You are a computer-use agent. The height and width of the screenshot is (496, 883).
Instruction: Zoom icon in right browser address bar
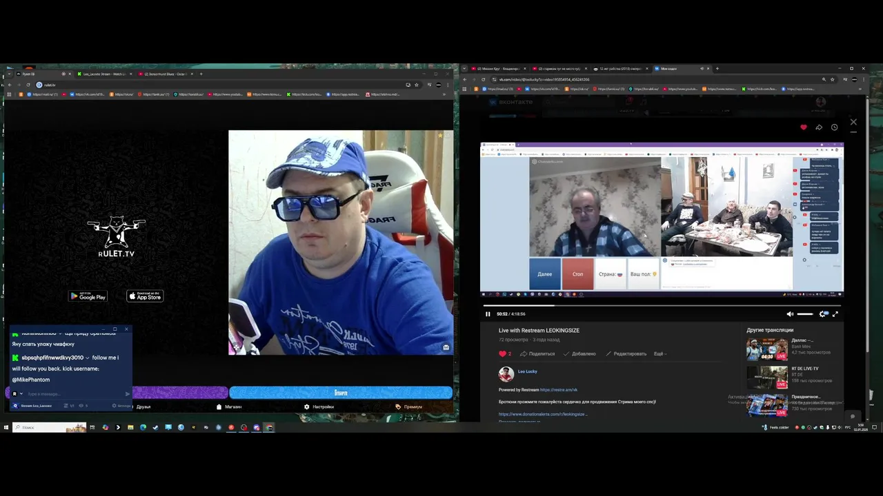click(x=824, y=79)
